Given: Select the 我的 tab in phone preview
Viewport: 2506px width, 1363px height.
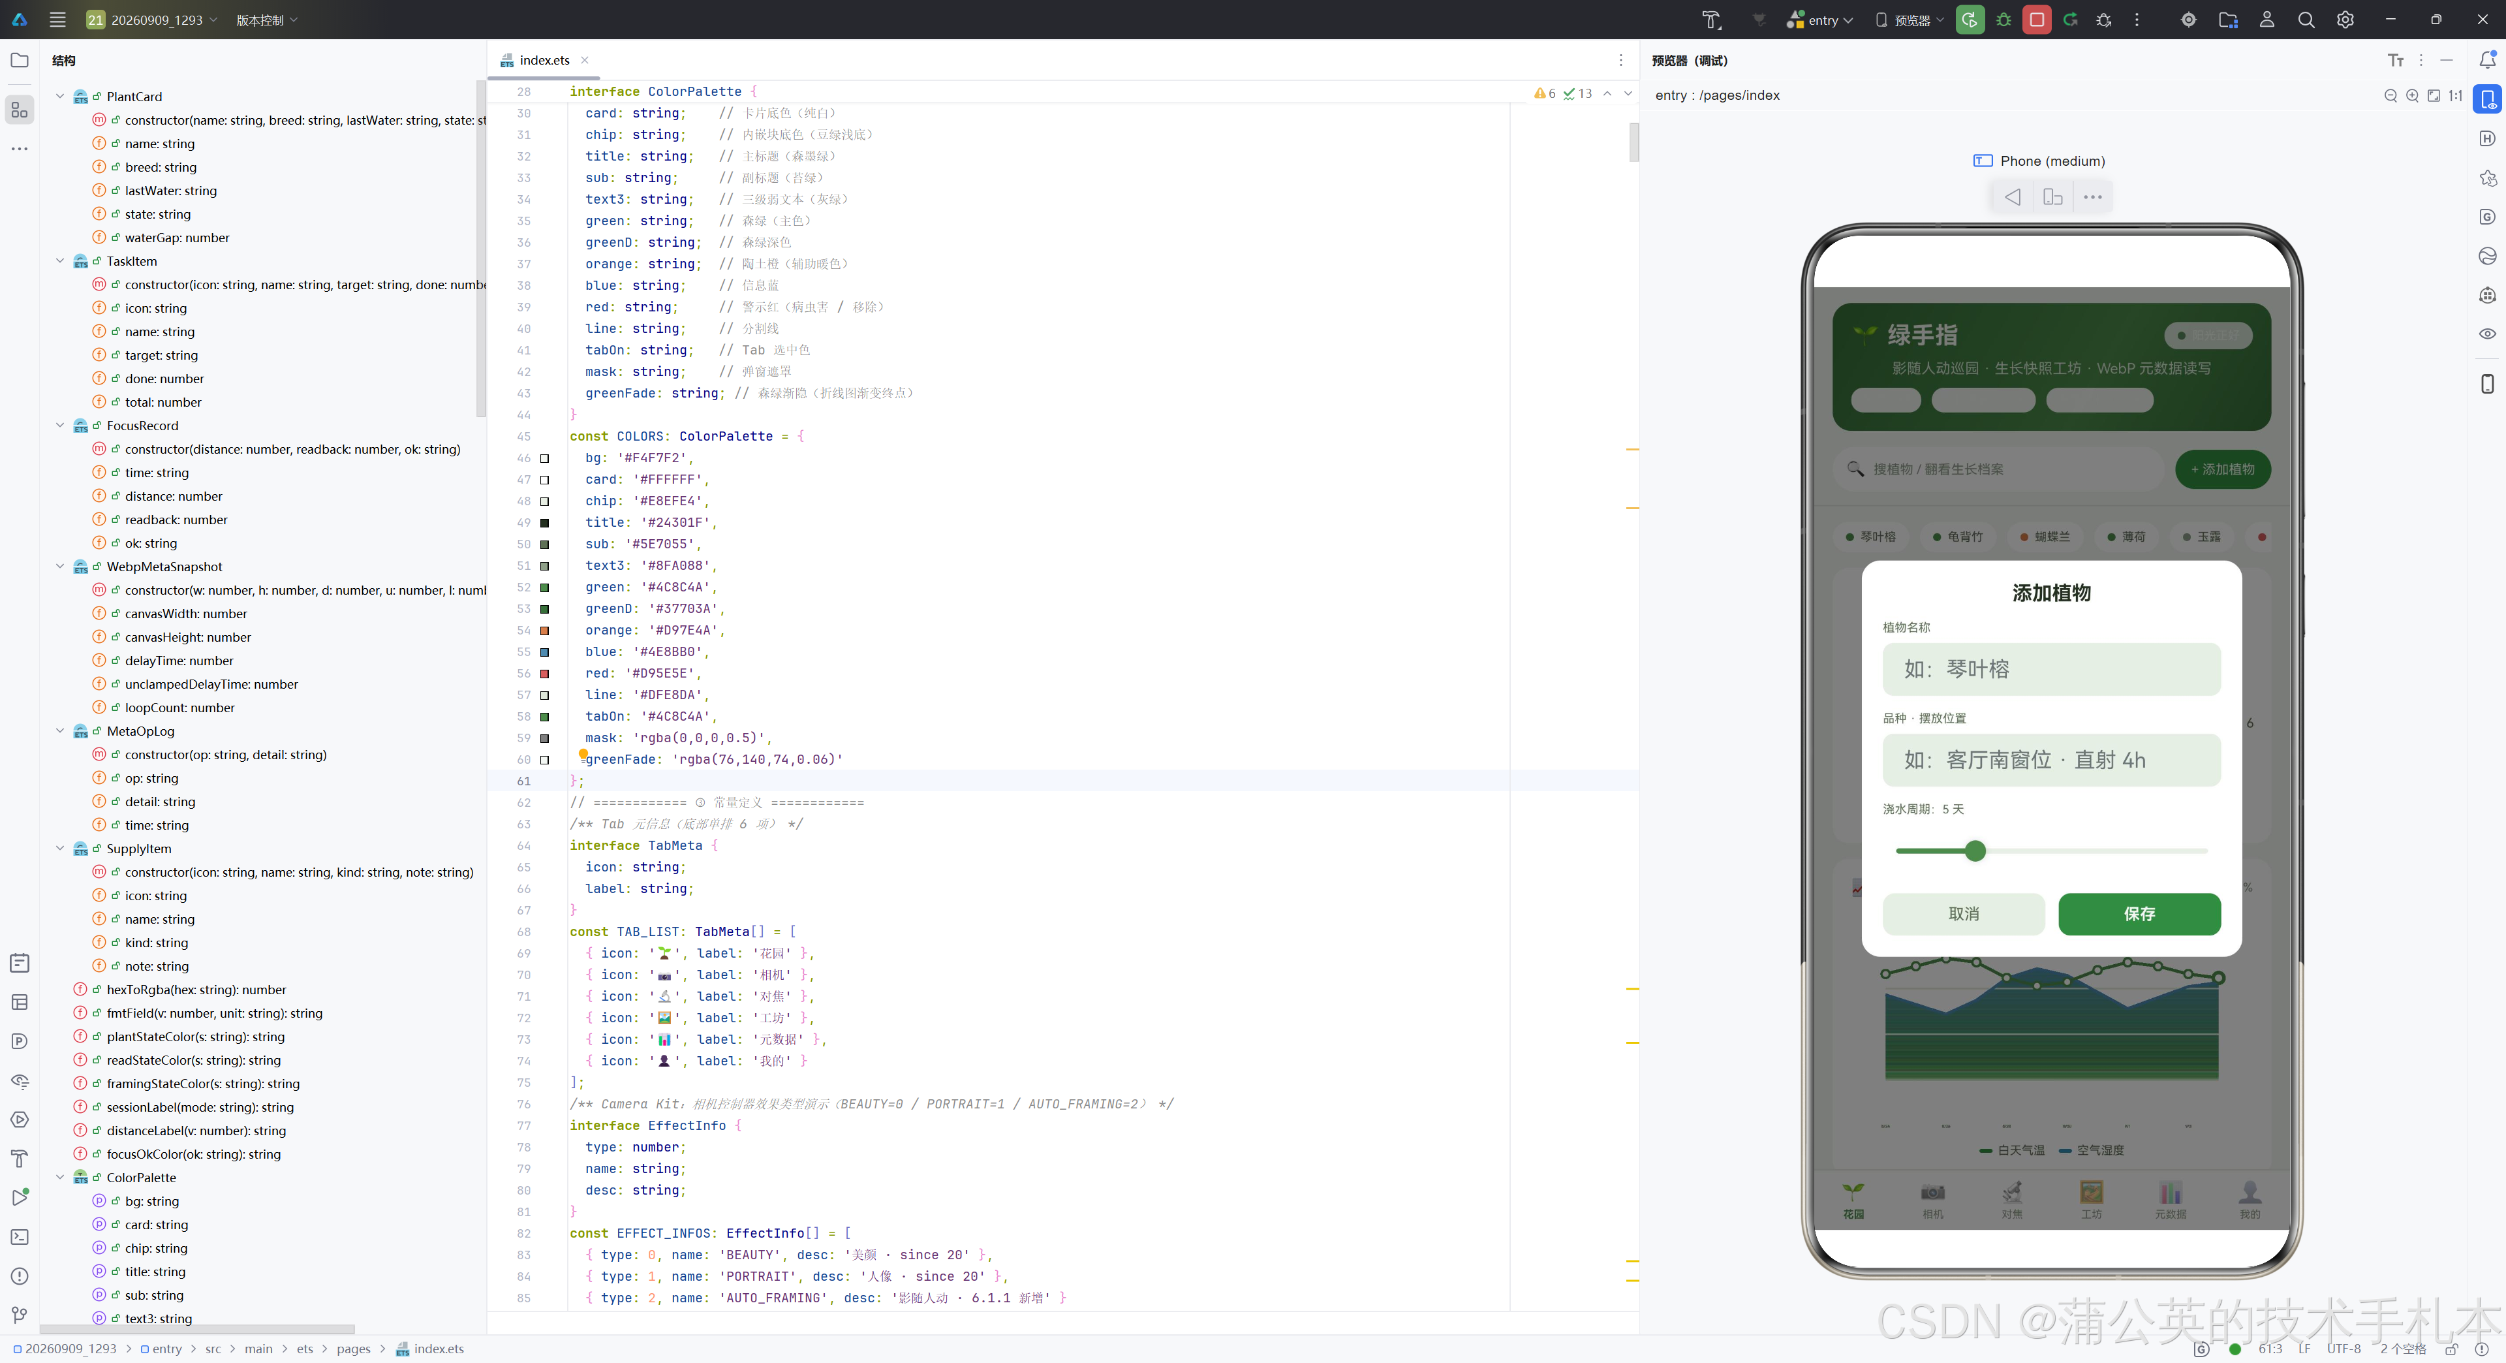Looking at the screenshot, I should coord(2250,1200).
